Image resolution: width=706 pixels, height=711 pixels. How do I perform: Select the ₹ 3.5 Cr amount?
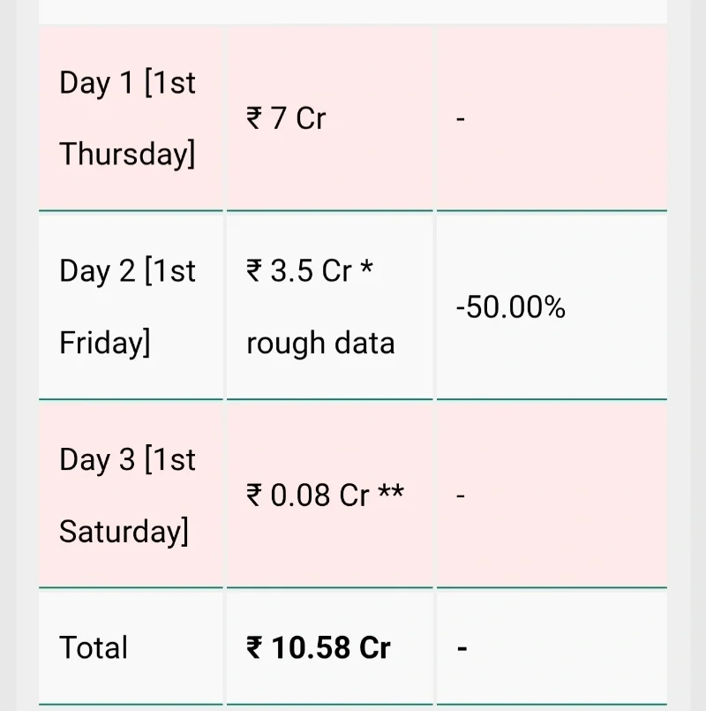tap(298, 271)
